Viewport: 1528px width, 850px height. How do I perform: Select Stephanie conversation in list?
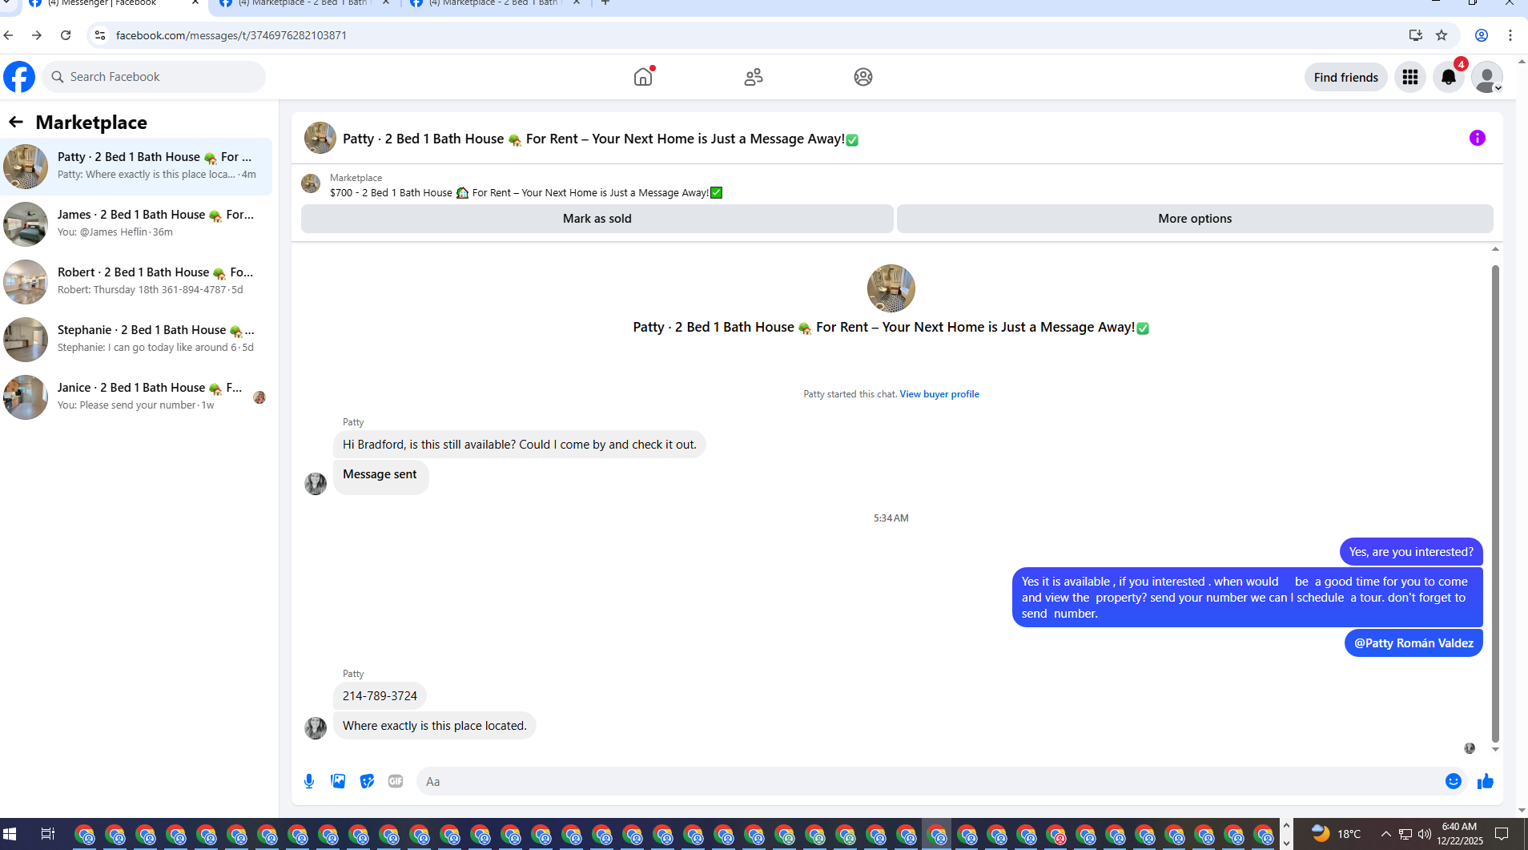(136, 339)
